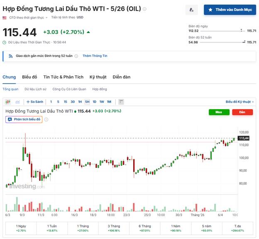The width and height of the screenshot is (259, 239).
Task: Set chart interval to 1M
Action: [109, 102]
